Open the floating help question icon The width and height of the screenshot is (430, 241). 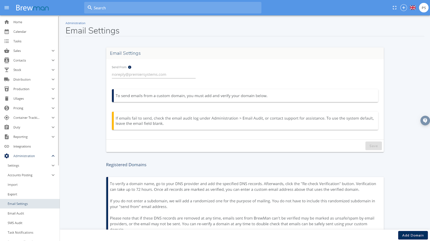coord(425,120)
